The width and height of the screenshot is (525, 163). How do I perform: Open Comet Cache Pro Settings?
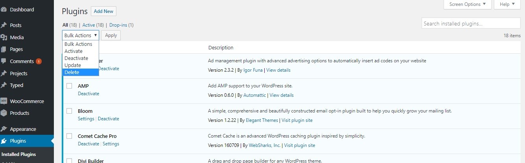click(111, 144)
